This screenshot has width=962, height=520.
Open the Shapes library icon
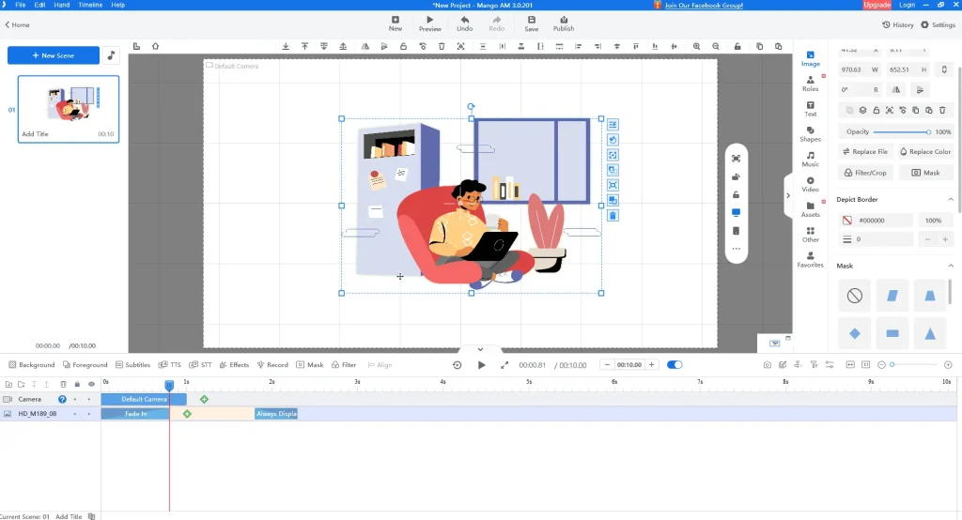810,133
